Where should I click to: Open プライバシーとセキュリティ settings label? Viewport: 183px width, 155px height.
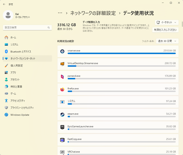click(x=22, y=108)
